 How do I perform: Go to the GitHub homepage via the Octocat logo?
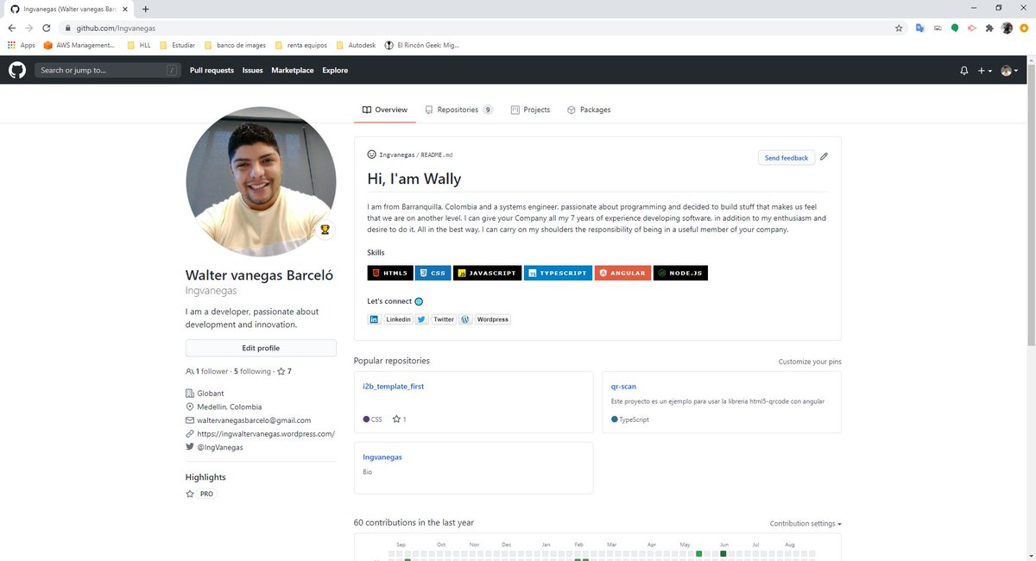point(17,70)
